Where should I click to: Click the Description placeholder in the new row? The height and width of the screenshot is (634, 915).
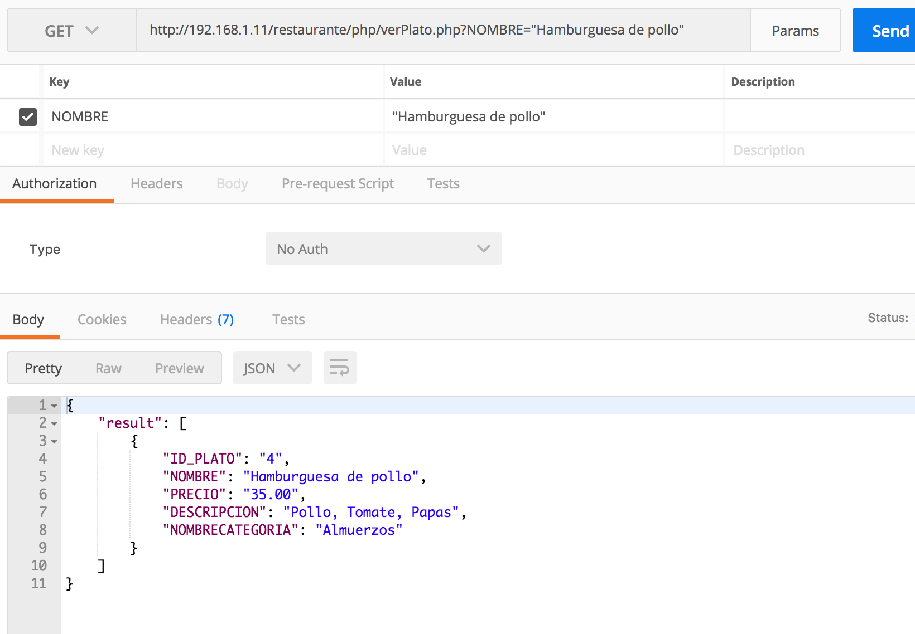coord(820,150)
